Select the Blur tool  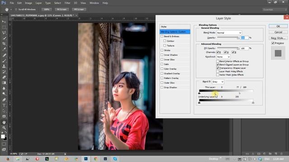coord(4,88)
